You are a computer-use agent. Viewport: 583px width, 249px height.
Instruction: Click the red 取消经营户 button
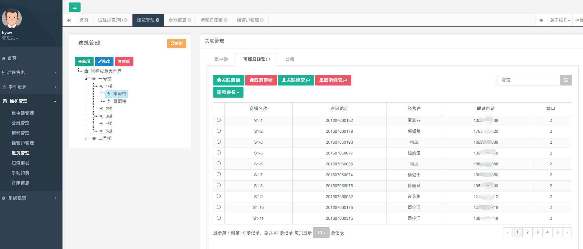333,80
